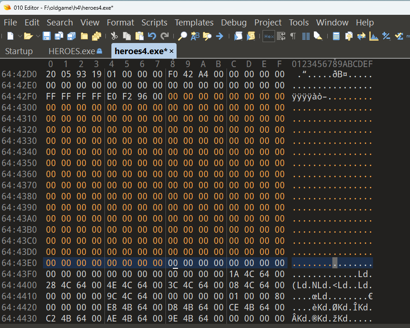Screen dimensions: 410x328
Task: Open Find with the magnifier icon
Action: click(182, 36)
